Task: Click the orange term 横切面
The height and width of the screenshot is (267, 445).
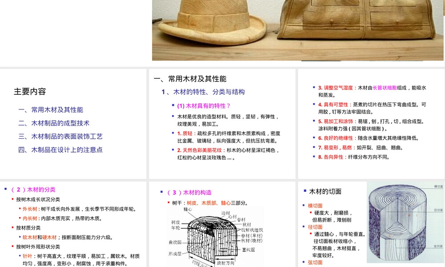Action: (x=316, y=206)
